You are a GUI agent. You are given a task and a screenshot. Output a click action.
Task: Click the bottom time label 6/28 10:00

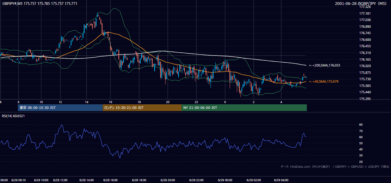click(x=41, y=180)
